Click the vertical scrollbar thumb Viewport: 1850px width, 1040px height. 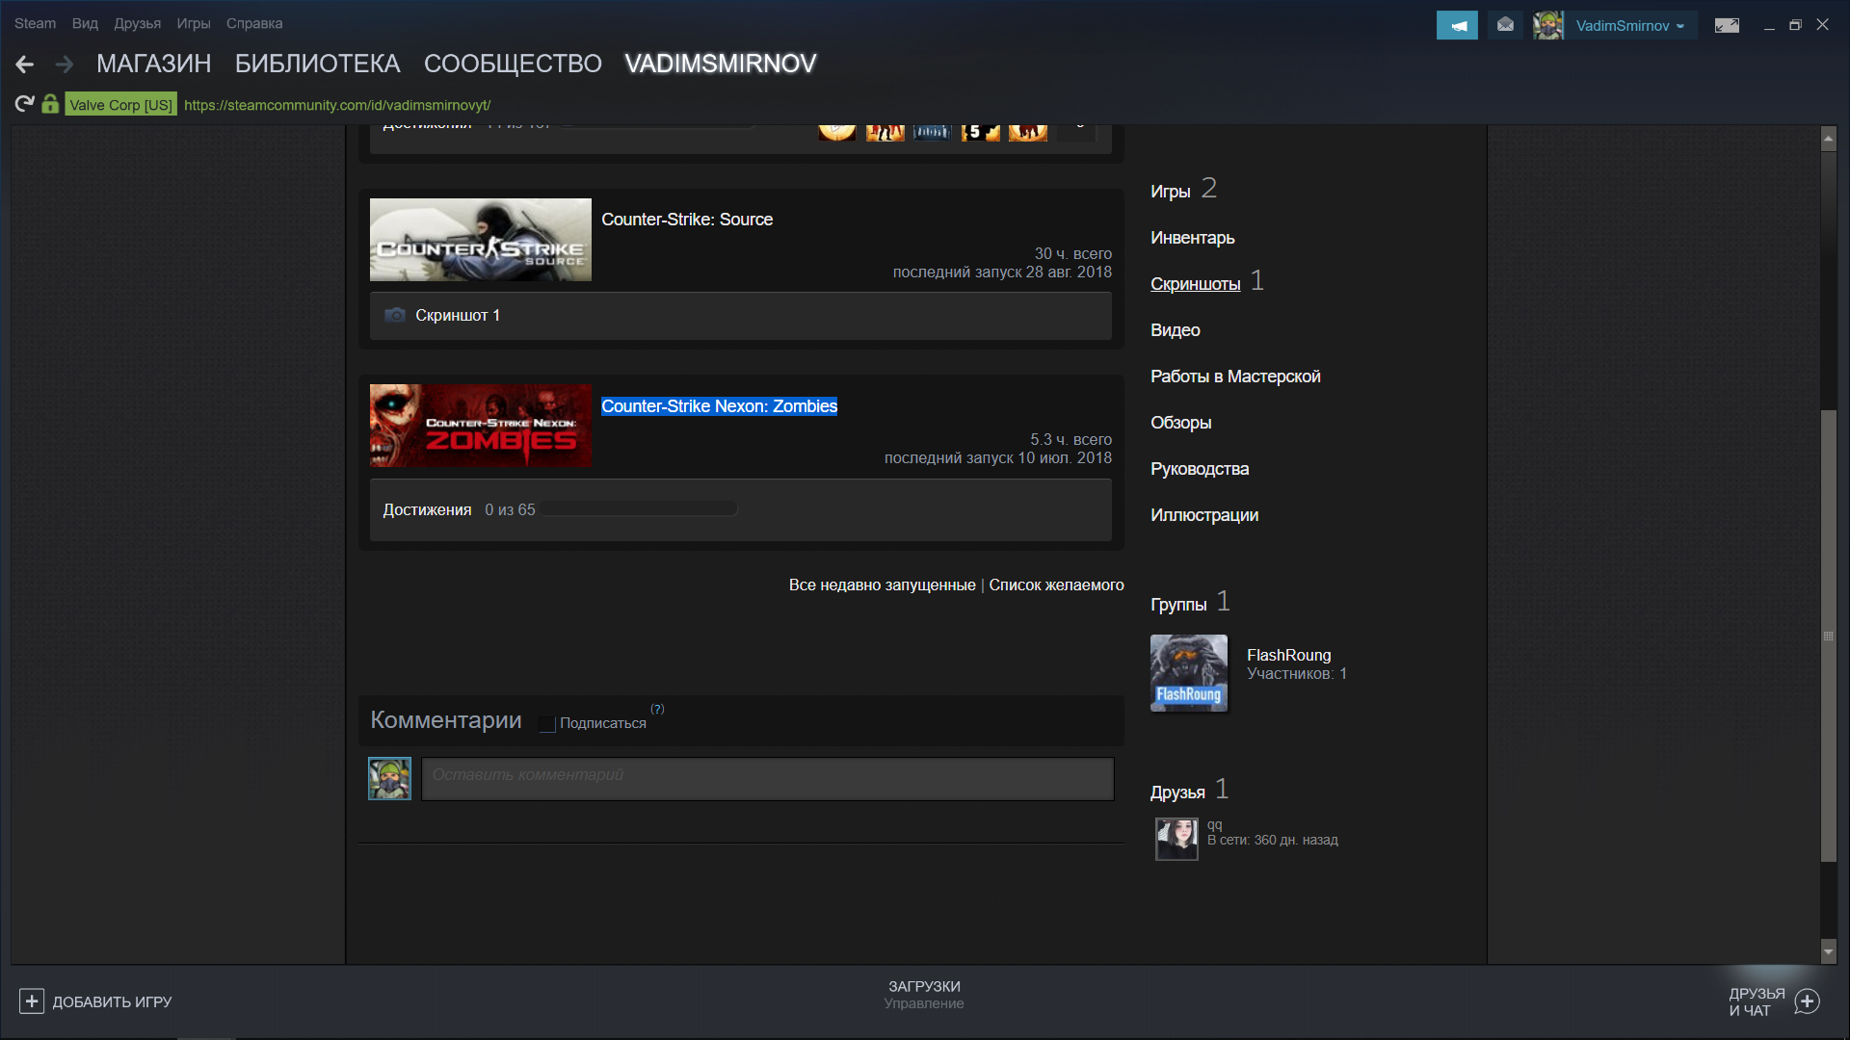tap(1829, 636)
